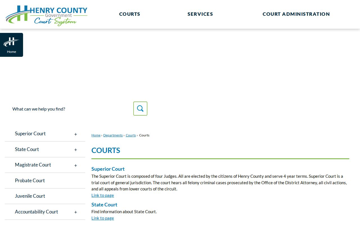Open the Courts top menu
This screenshot has width=360, height=225.
[x=130, y=14]
